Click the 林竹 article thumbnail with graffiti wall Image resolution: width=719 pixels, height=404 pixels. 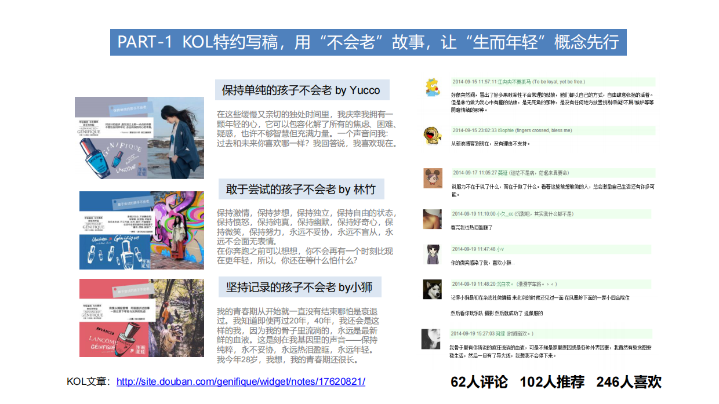point(141,230)
